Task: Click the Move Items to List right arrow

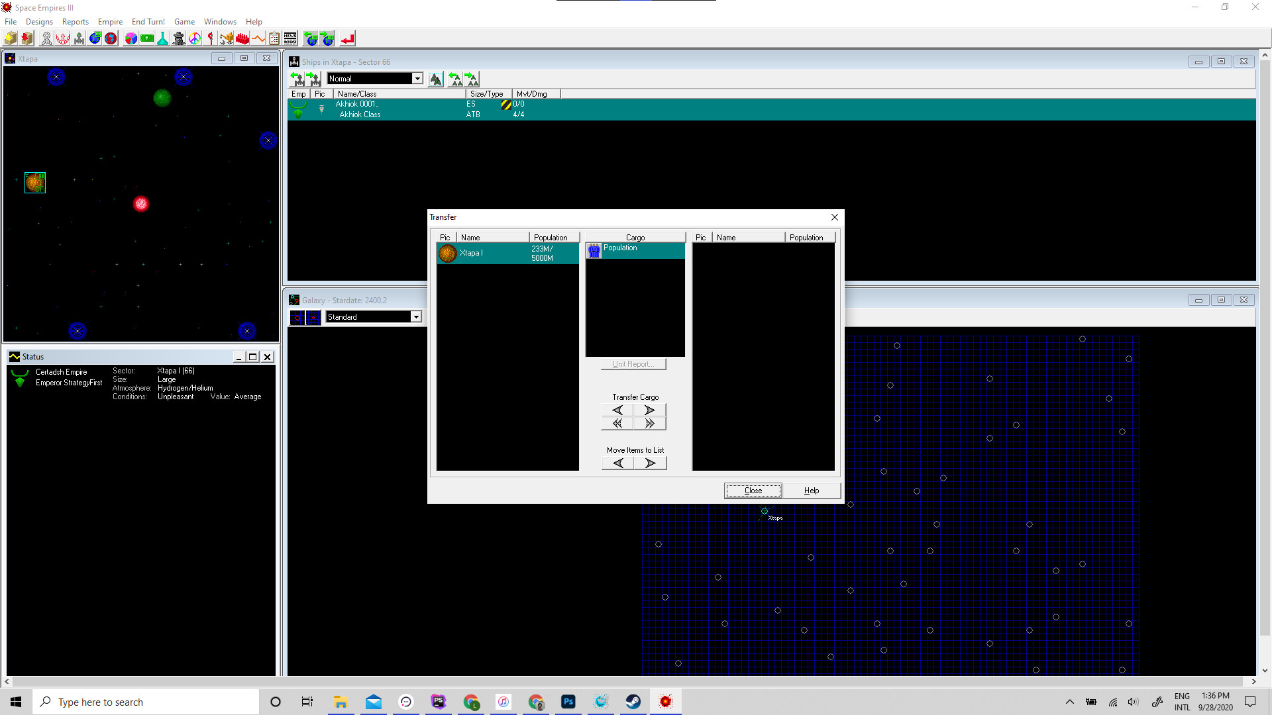Action: (x=651, y=463)
